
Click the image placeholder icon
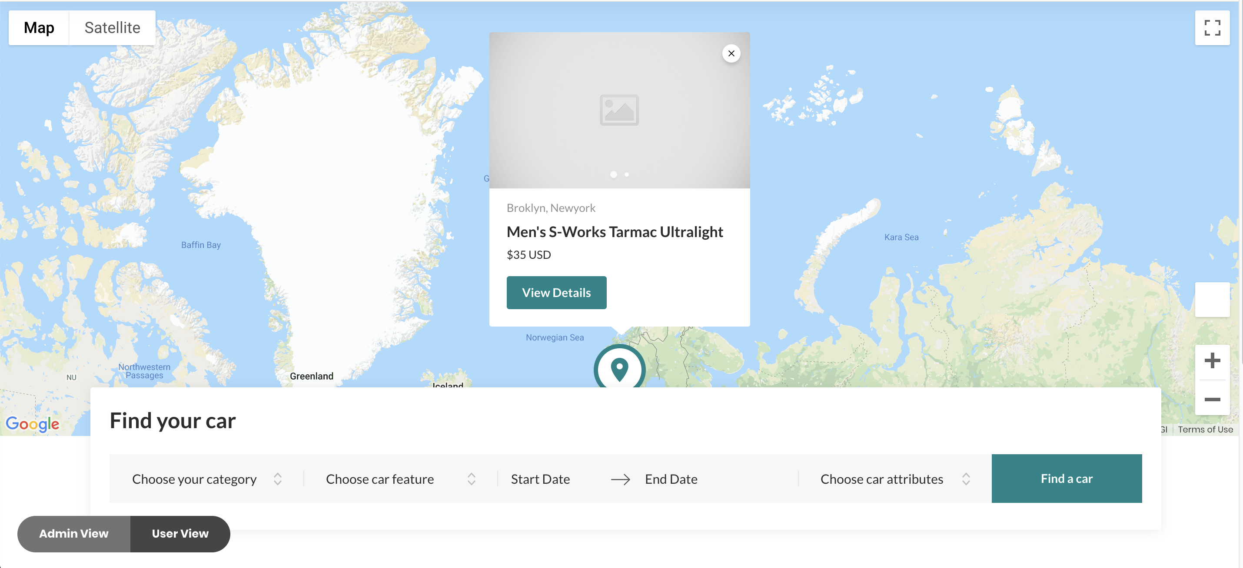point(619,110)
